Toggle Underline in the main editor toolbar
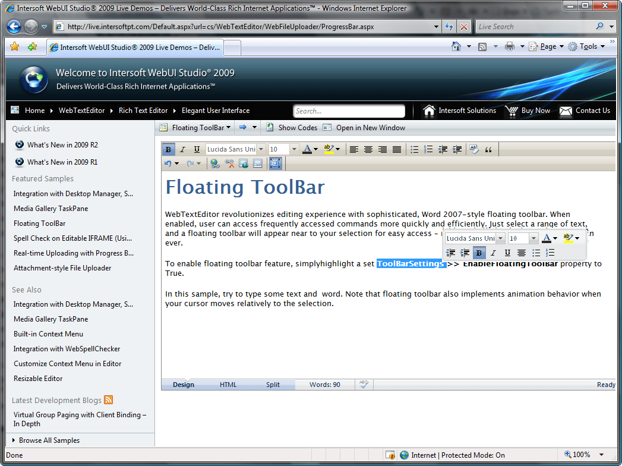The image size is (622, 466). (197, 150)
